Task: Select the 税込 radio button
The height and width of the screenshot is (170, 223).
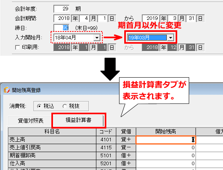Action: point(39,106)
